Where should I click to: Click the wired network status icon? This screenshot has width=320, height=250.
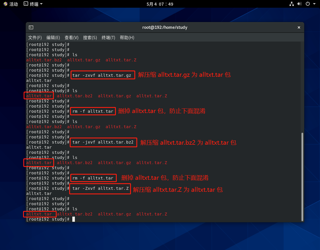292,4
